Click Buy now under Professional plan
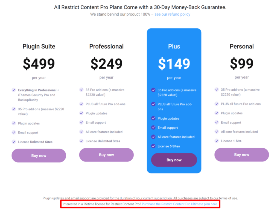280x214 pixels. (106, 155)
